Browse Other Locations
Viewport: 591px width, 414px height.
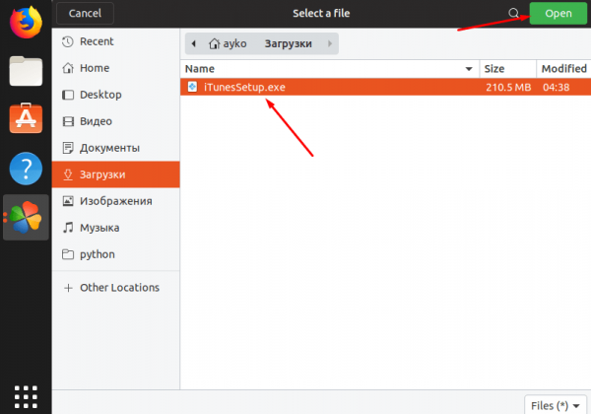click(x=115, y=288)
